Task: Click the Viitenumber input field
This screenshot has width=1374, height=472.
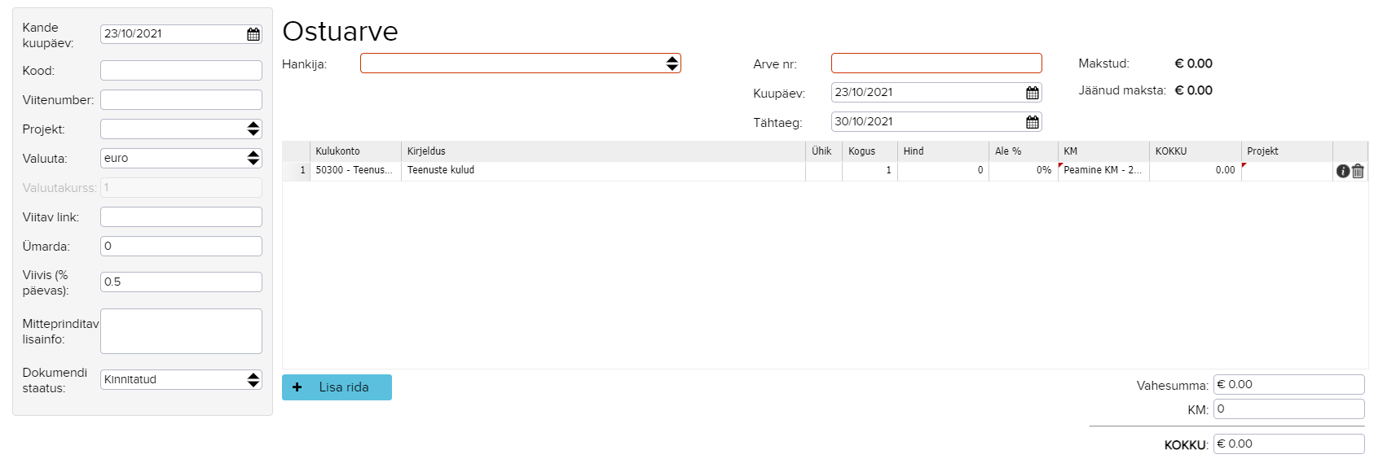Action: [x=181, y=99]
